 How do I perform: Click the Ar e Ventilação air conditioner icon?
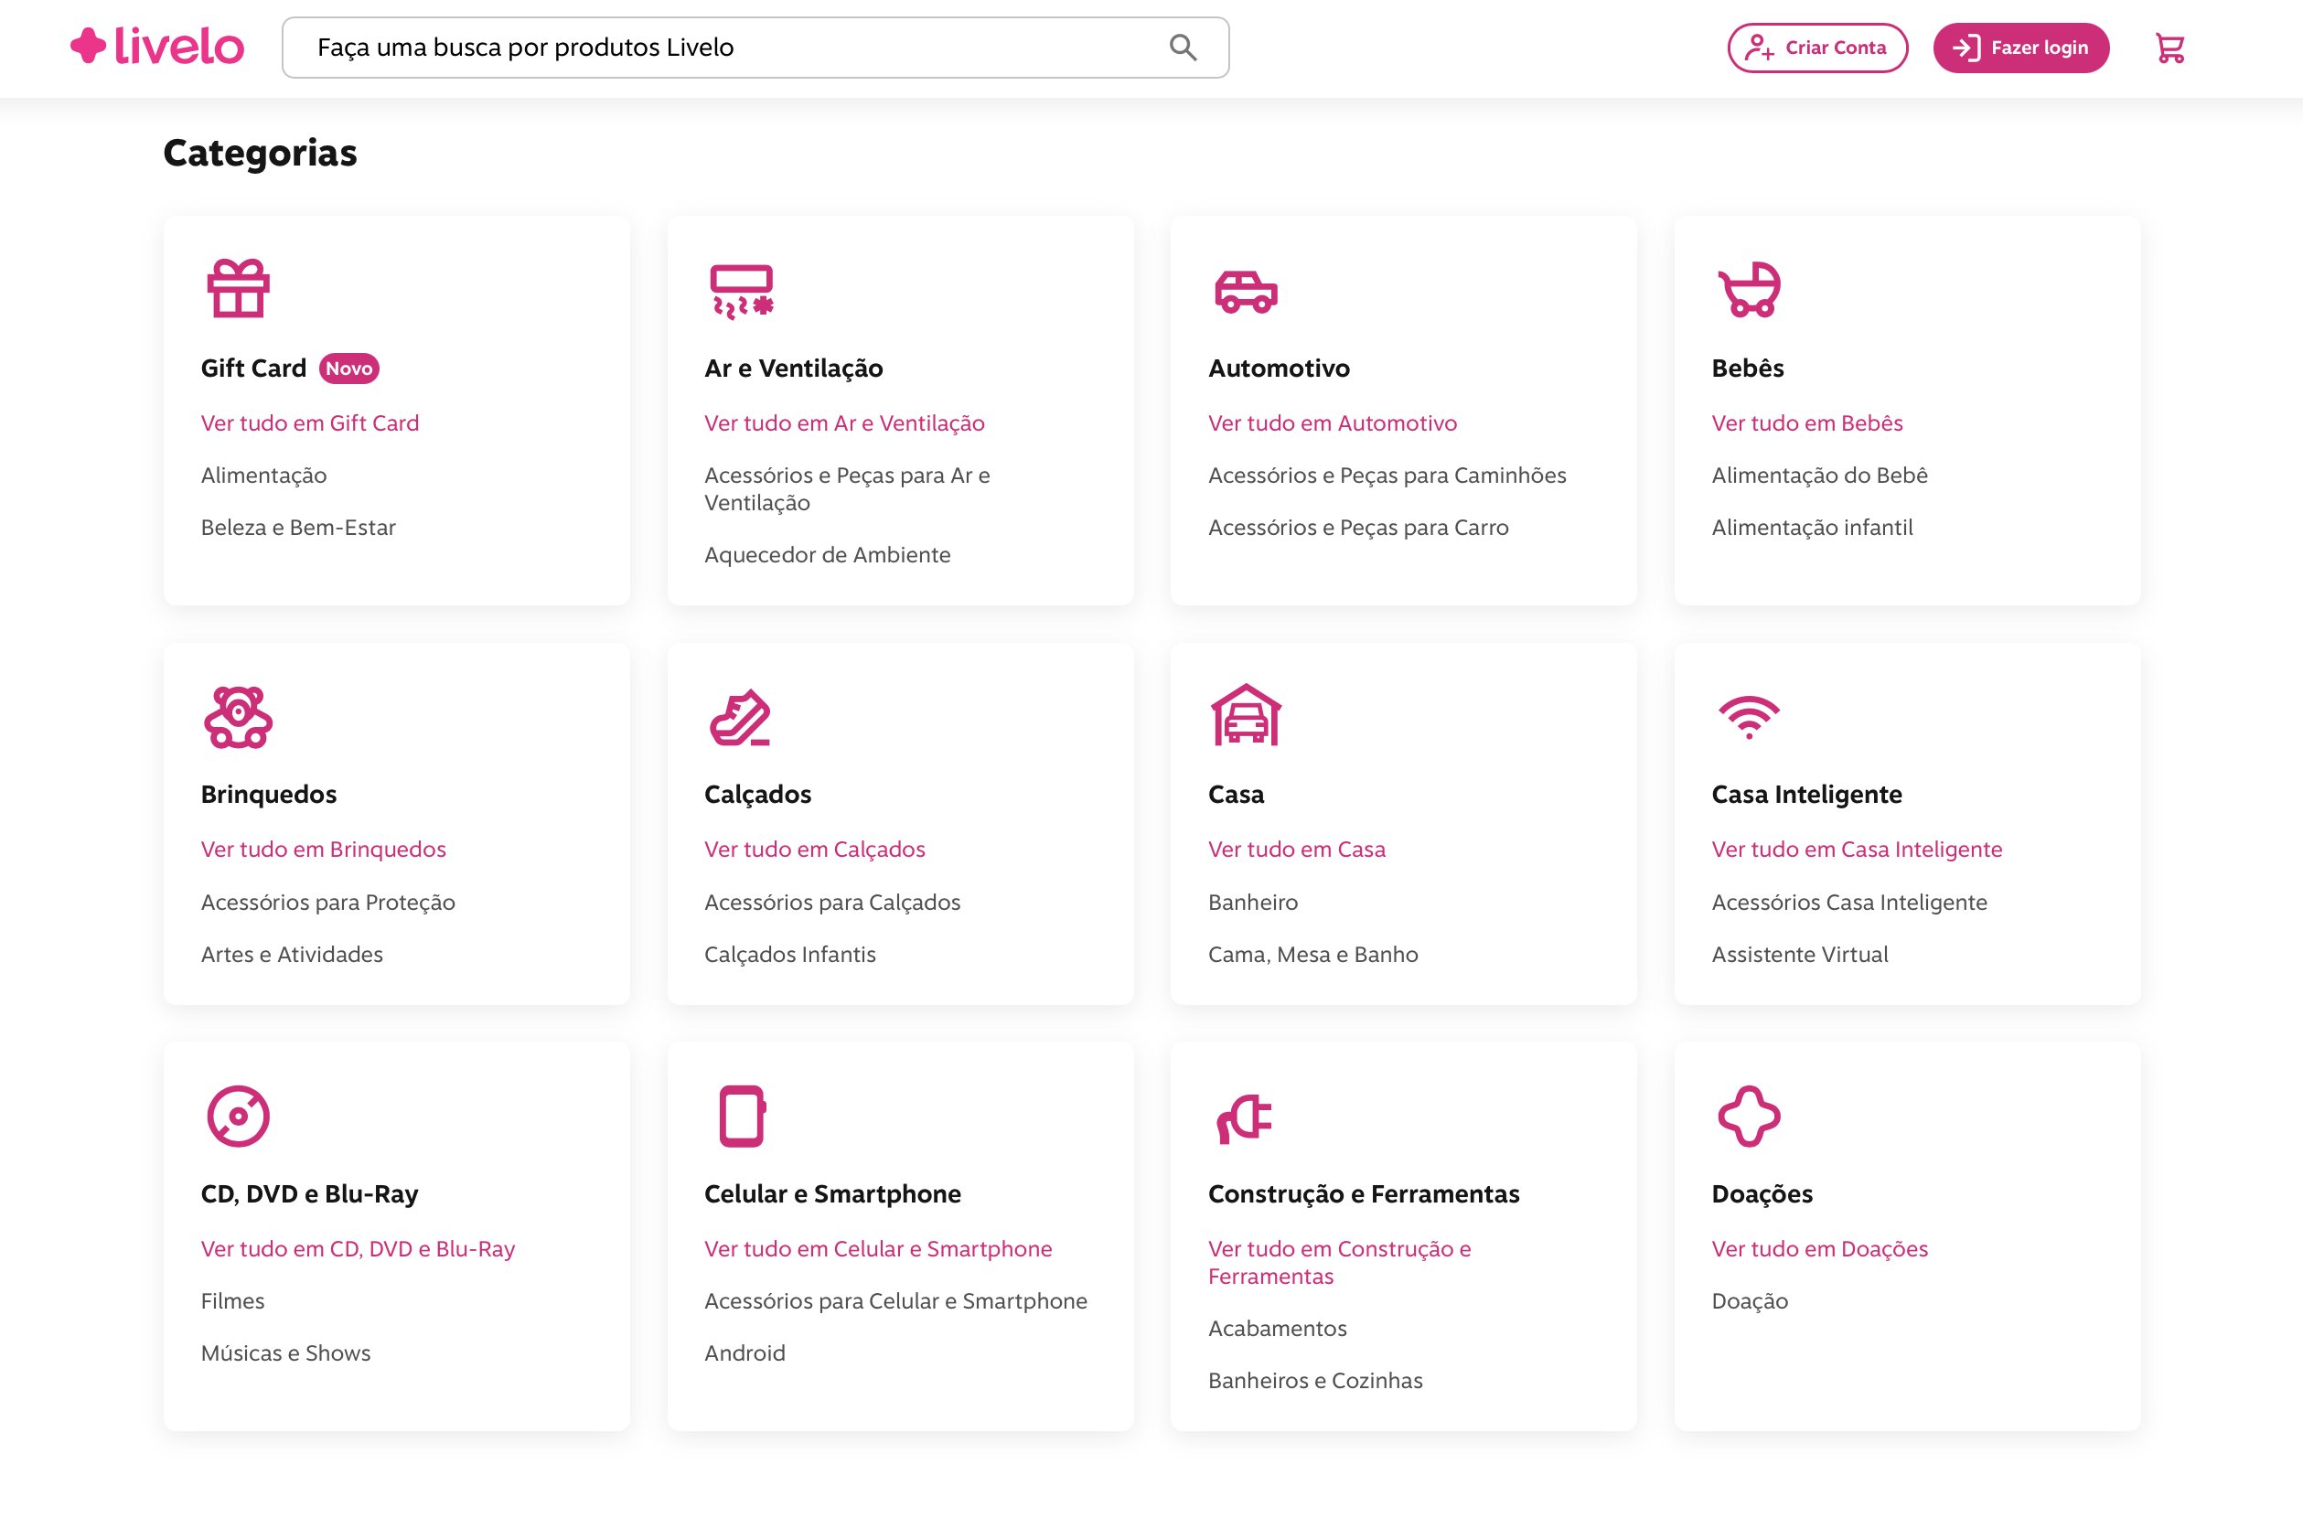point(742,291)
